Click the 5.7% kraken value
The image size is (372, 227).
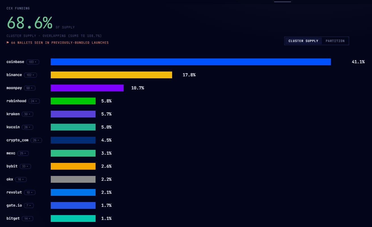[x=106, y=114]
